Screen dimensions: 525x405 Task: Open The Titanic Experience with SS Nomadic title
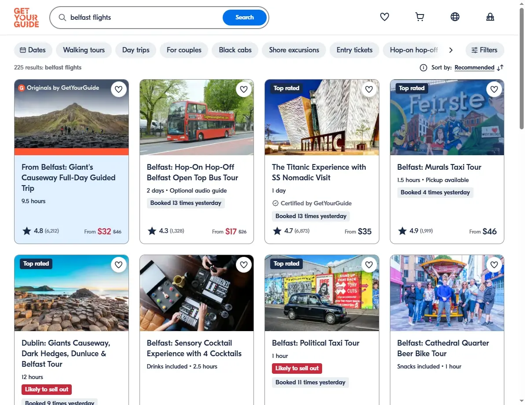pos(319,172)
